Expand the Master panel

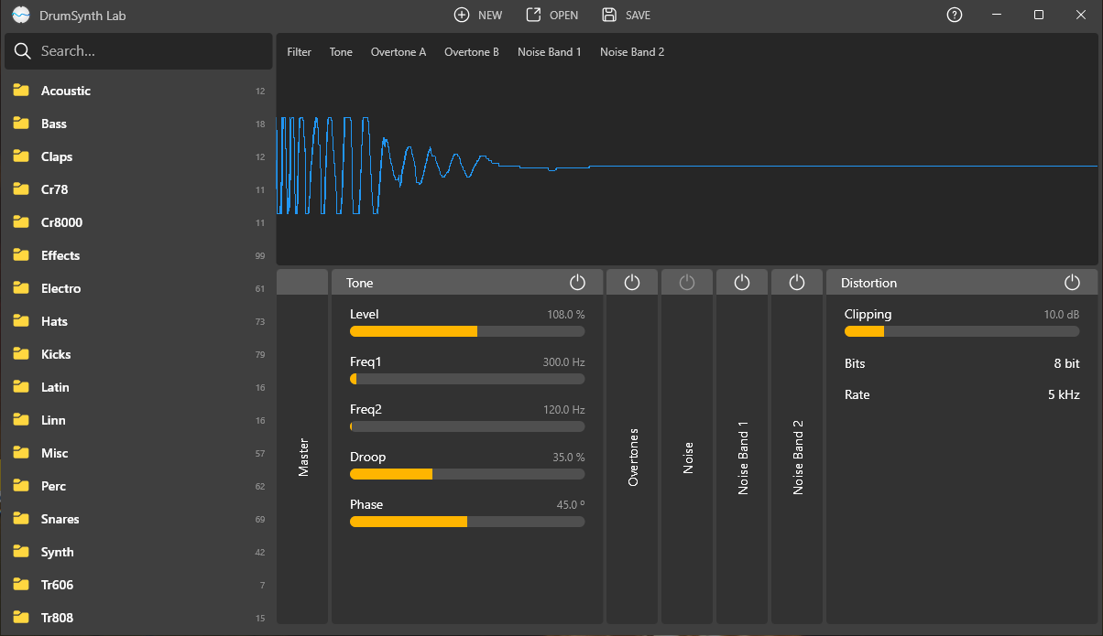(x=303, y=456)
